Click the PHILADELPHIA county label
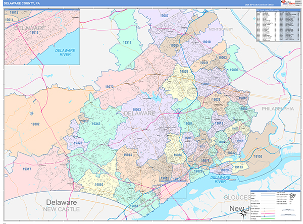303x224 pixels. point(278,109)
